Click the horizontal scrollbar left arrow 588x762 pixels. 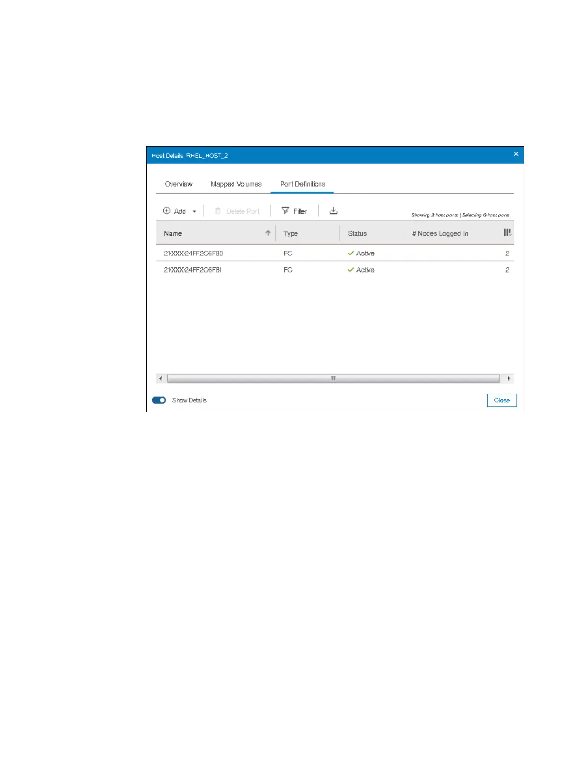161,379
